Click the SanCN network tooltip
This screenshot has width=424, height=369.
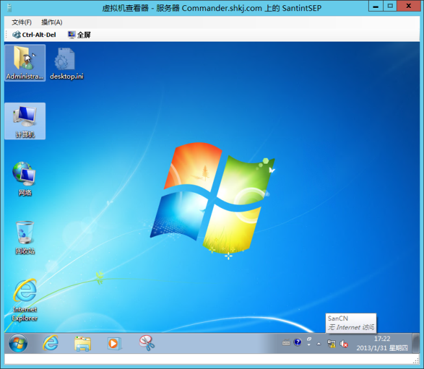tap(351, 323)
